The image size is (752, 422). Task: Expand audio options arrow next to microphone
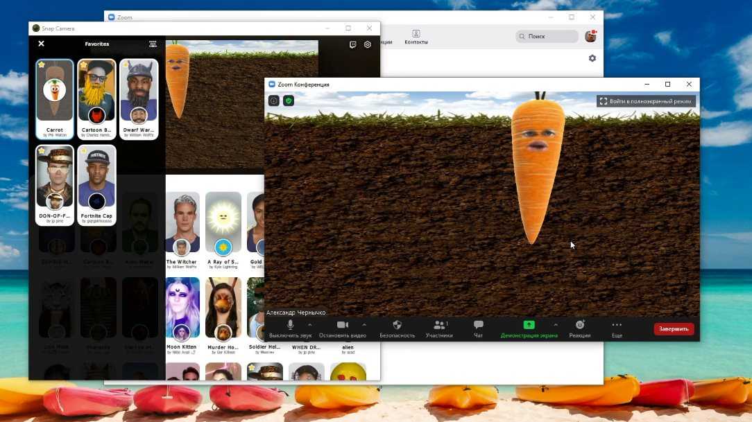point(309,324)
